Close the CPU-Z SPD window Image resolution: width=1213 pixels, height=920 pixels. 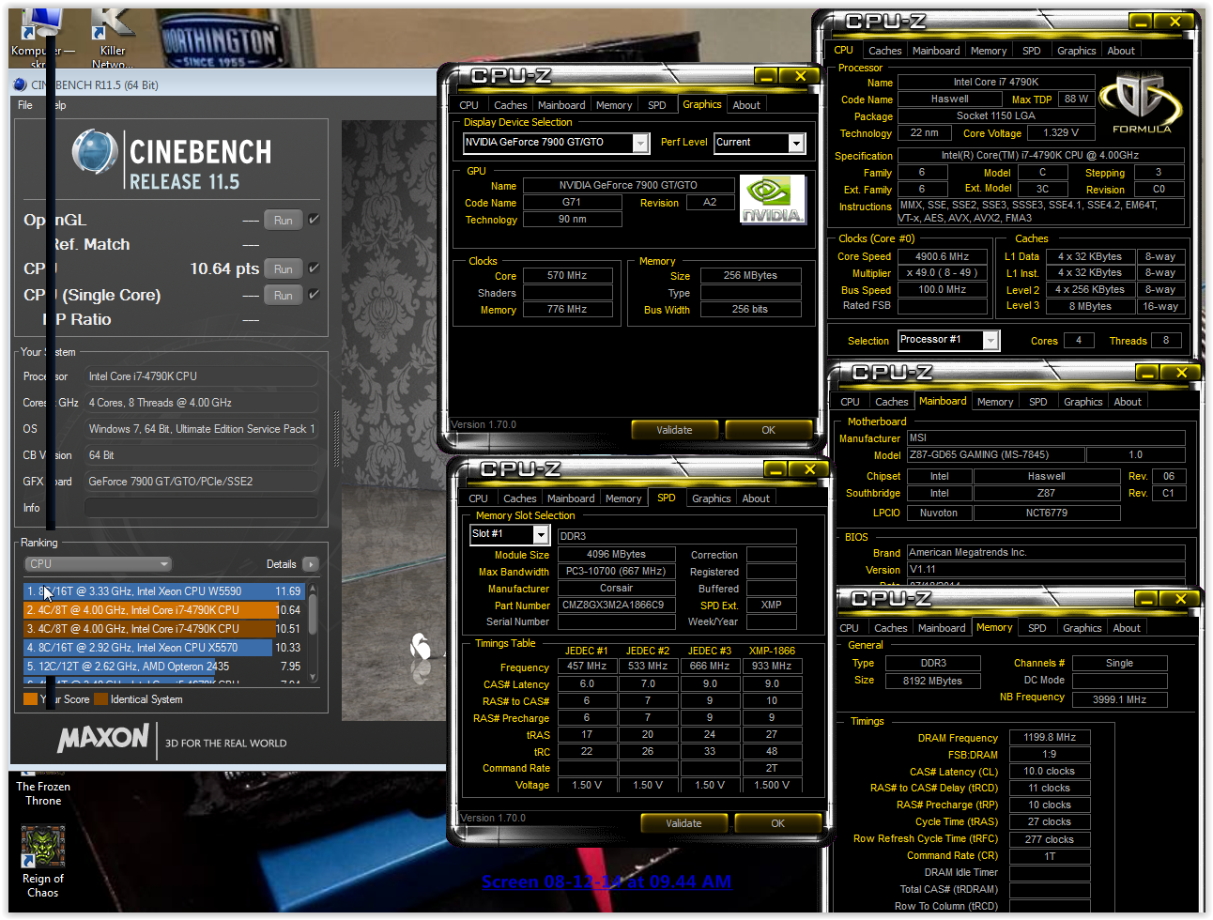[808, 469]
